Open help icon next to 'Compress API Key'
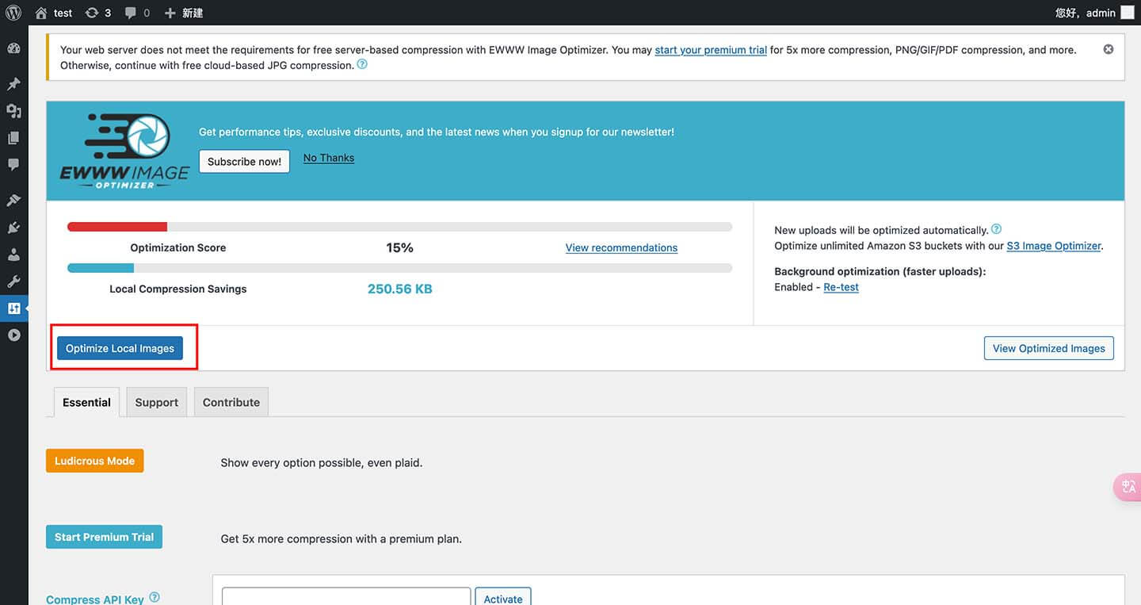 pos(155,597)
